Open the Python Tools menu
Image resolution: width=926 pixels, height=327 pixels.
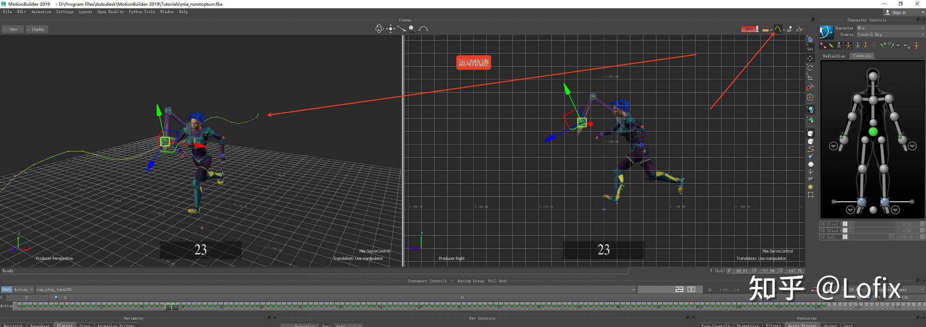142,12
